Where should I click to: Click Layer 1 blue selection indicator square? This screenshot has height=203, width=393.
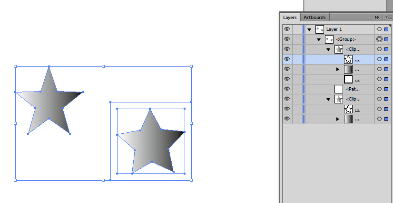tap(386, 29)
